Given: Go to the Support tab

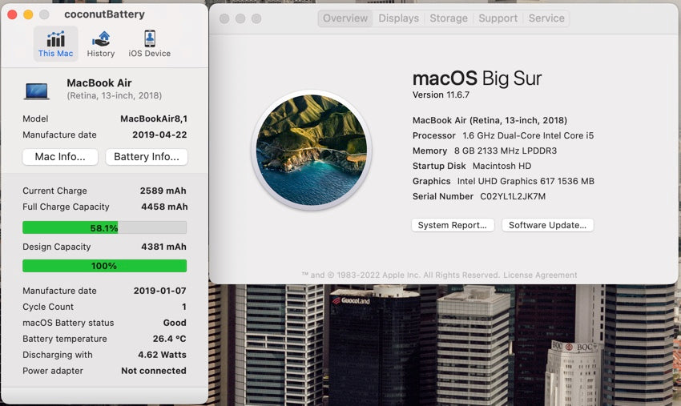Looking at the screenshot, I should point(498,18).
